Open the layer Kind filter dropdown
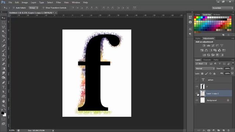 tap(201, 63)
